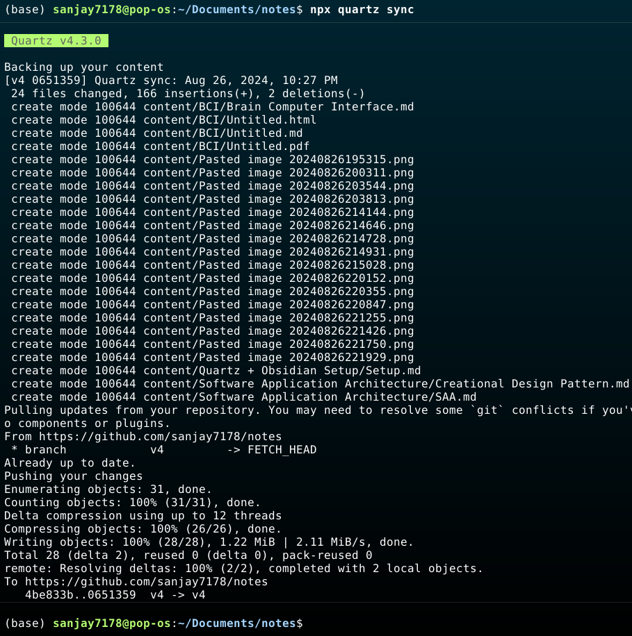
Task: Click the FETCH_HEAD text
Action: [x=282, y=450]
